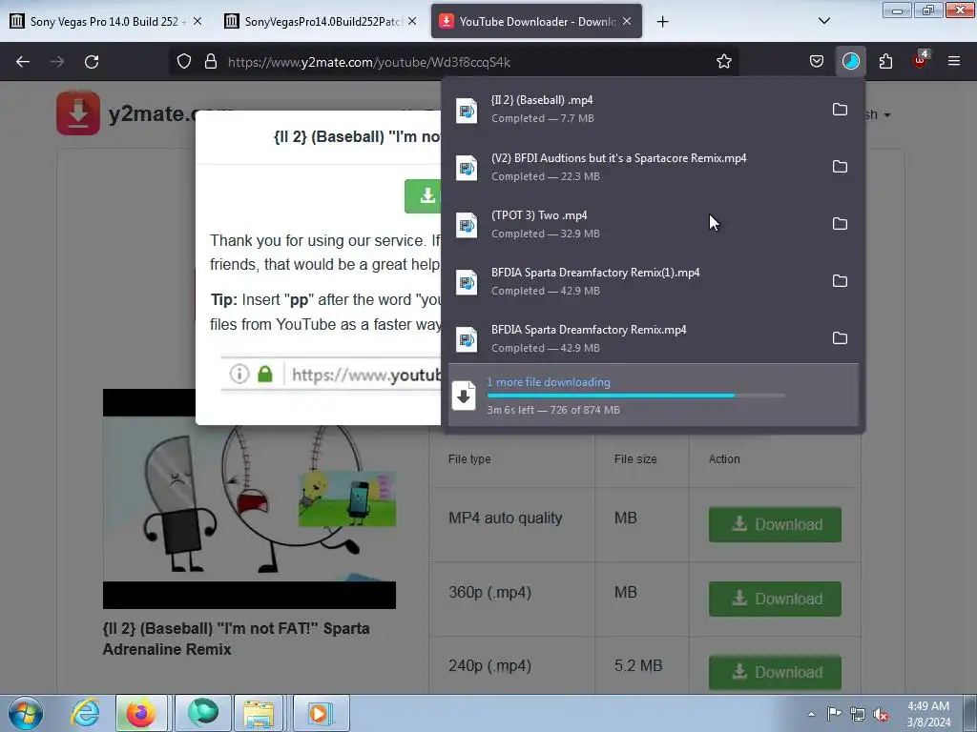Click 'Completed — 7.7 MB' status text

(543, 118)
